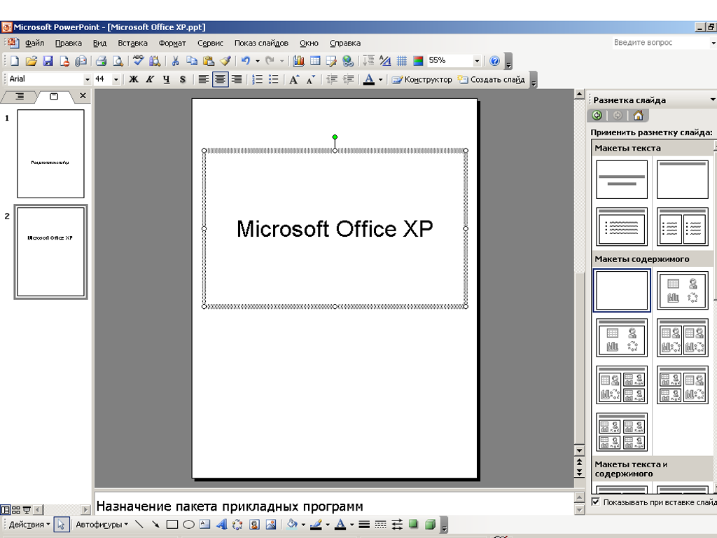Insert WordArt from the drawing toolbar
Screen dimensions: 717x538
pos(221,525)
